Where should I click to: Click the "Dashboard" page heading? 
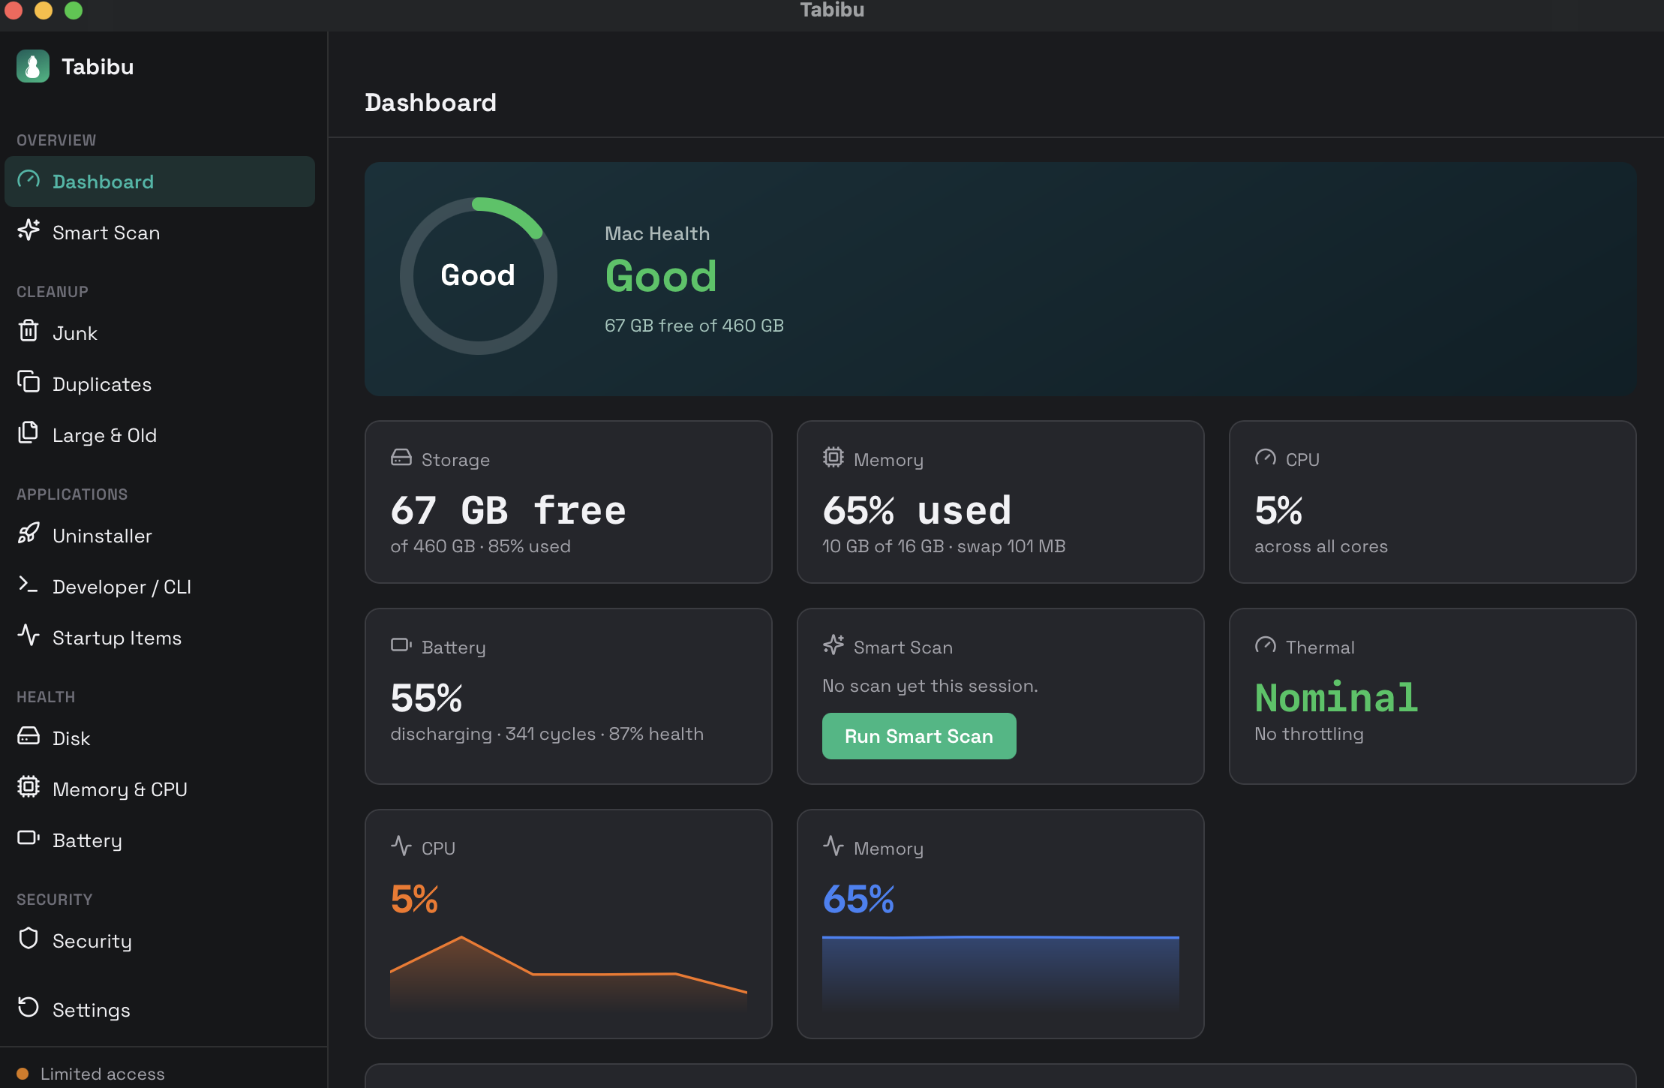click(x=431, y=102)
